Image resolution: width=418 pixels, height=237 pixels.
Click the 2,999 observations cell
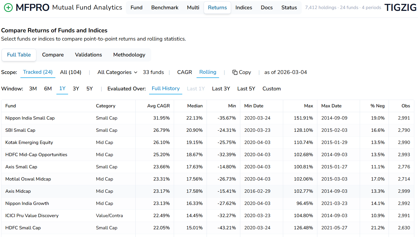pyautogui.click(x=404, y=191)
